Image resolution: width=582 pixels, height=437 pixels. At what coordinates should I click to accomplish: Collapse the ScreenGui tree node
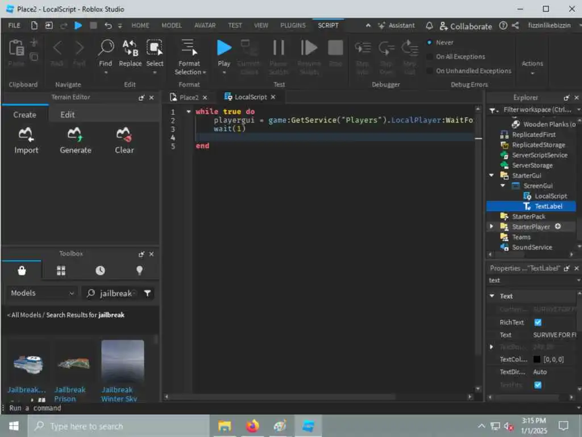pyautogui.click(x=502, y=185)
